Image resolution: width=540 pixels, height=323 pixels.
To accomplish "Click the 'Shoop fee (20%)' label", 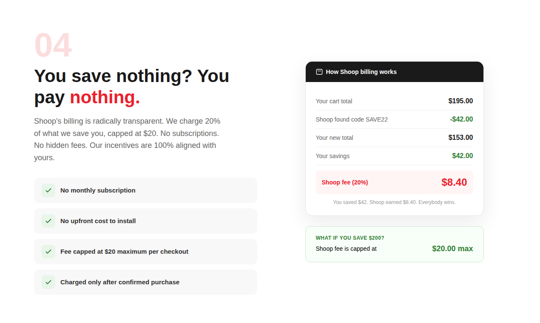I will (x=345, y=182).
